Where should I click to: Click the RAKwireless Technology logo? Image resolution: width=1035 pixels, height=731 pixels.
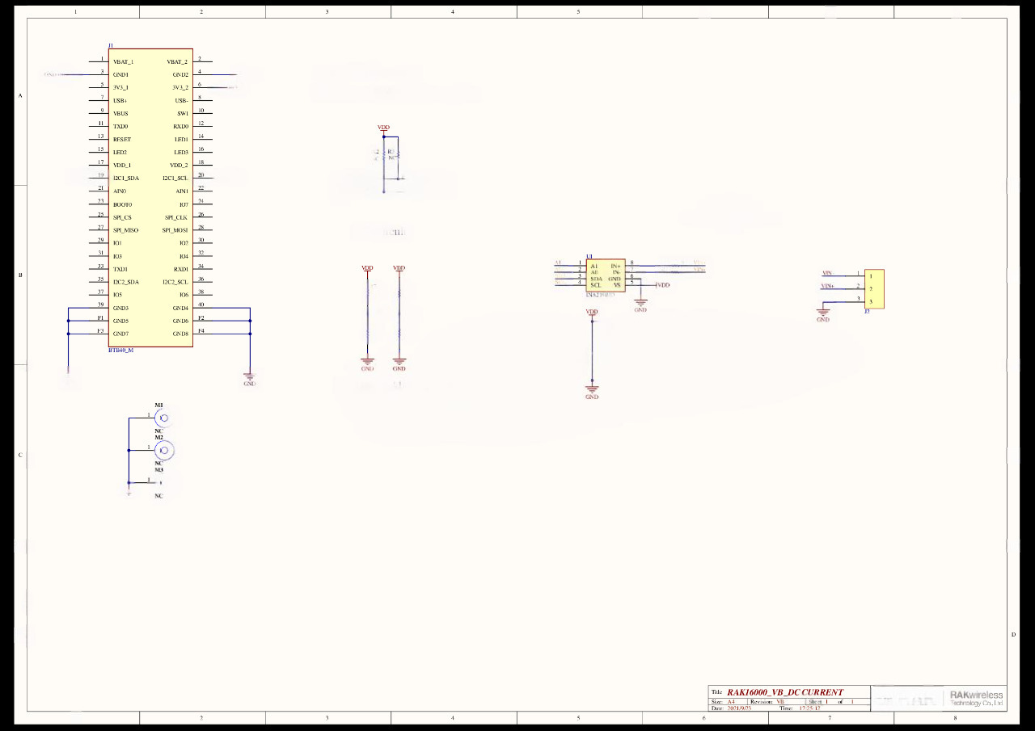(x=976, y=698)
